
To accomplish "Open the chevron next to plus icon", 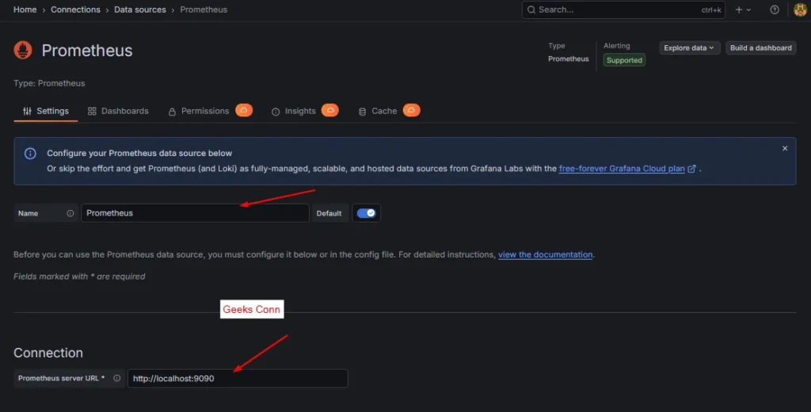I will pyautogui.click(x=748, y=10).
